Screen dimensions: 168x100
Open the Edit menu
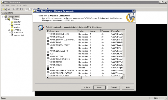8,5
